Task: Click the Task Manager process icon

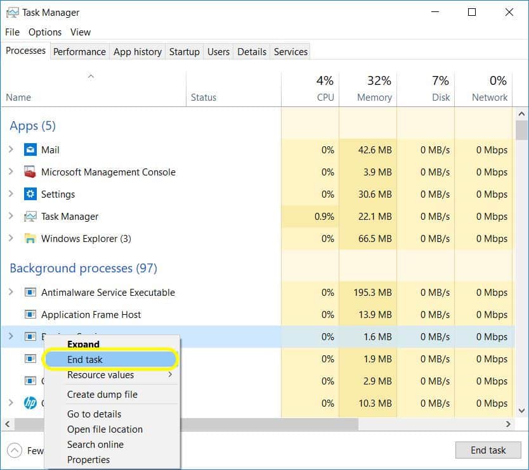Action: [30, 217]
